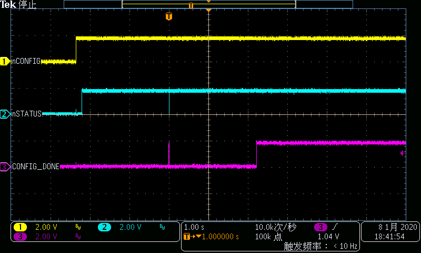The width and height of the screenshot is (421, 253).
Task: Click the time 18:41:54 readout
Action: (389, 237)
